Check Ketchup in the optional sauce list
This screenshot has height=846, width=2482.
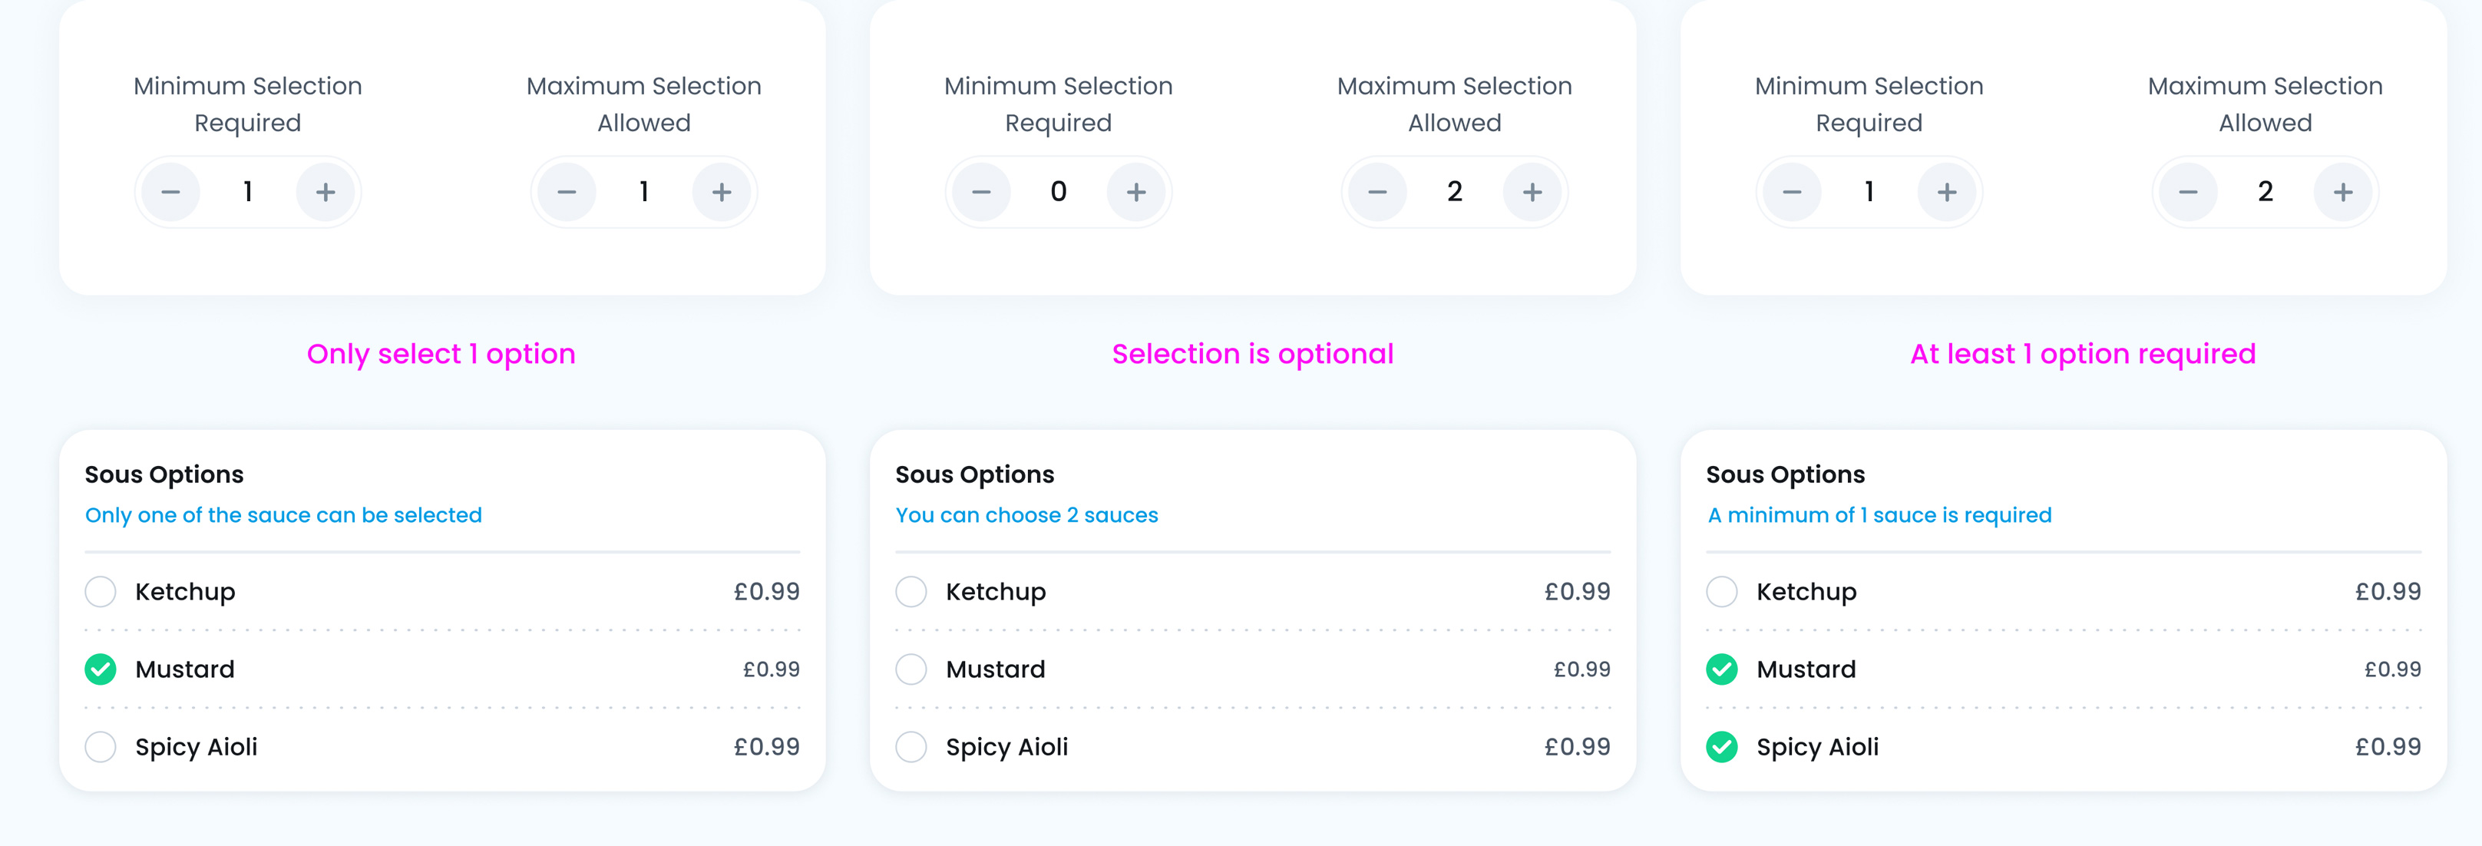tap(911, 592)
